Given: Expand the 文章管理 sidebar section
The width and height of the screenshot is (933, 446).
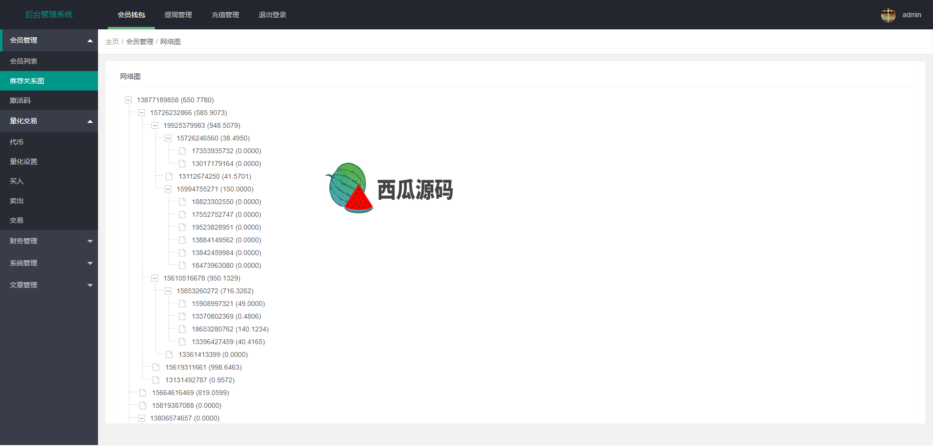Looking at the screenshot, I should tap(49, 285).
